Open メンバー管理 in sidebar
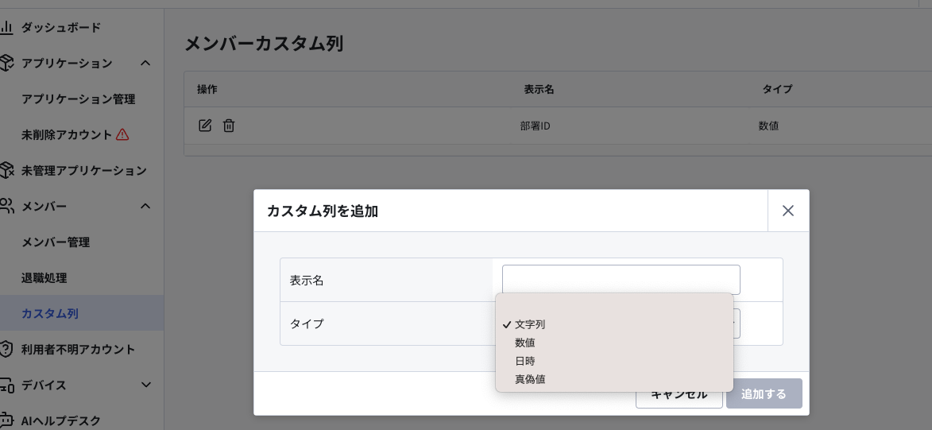 coord(56,242)
